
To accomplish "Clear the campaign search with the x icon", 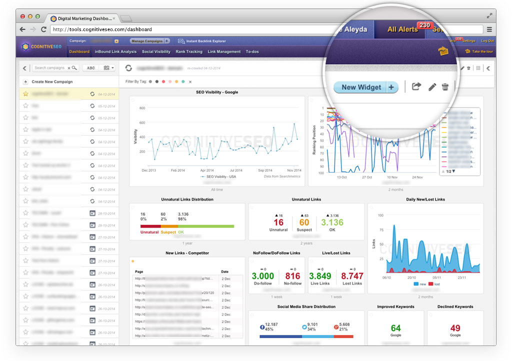I will point(69,68).
